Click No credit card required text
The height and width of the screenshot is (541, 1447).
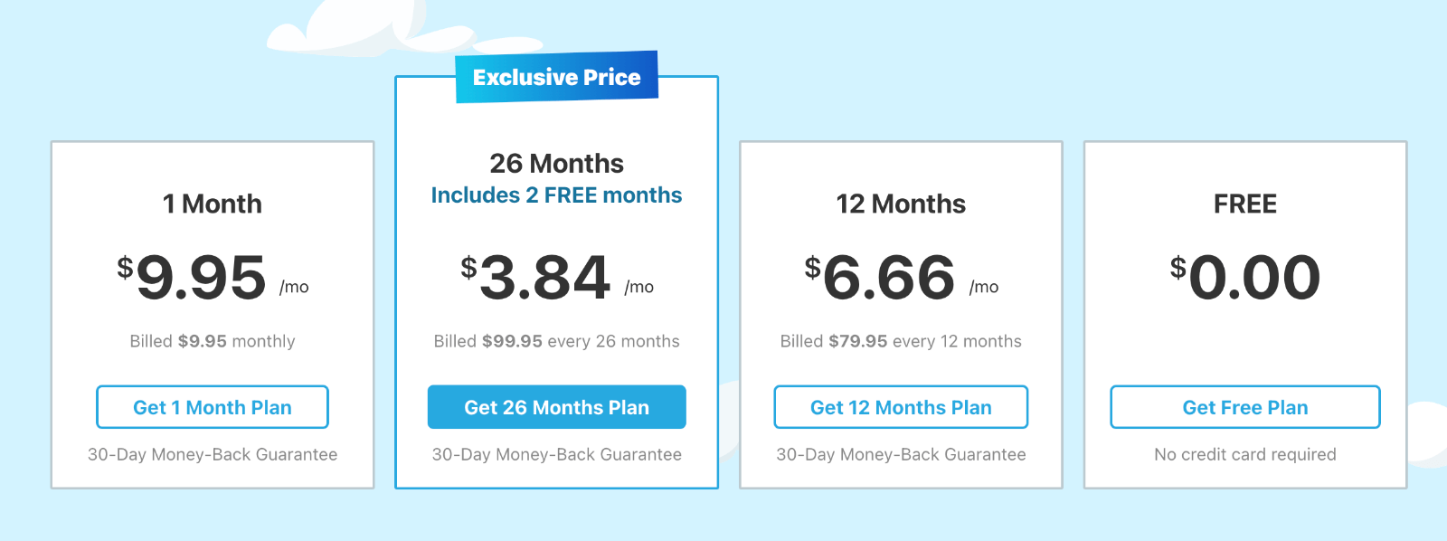tap(1245, 454)
